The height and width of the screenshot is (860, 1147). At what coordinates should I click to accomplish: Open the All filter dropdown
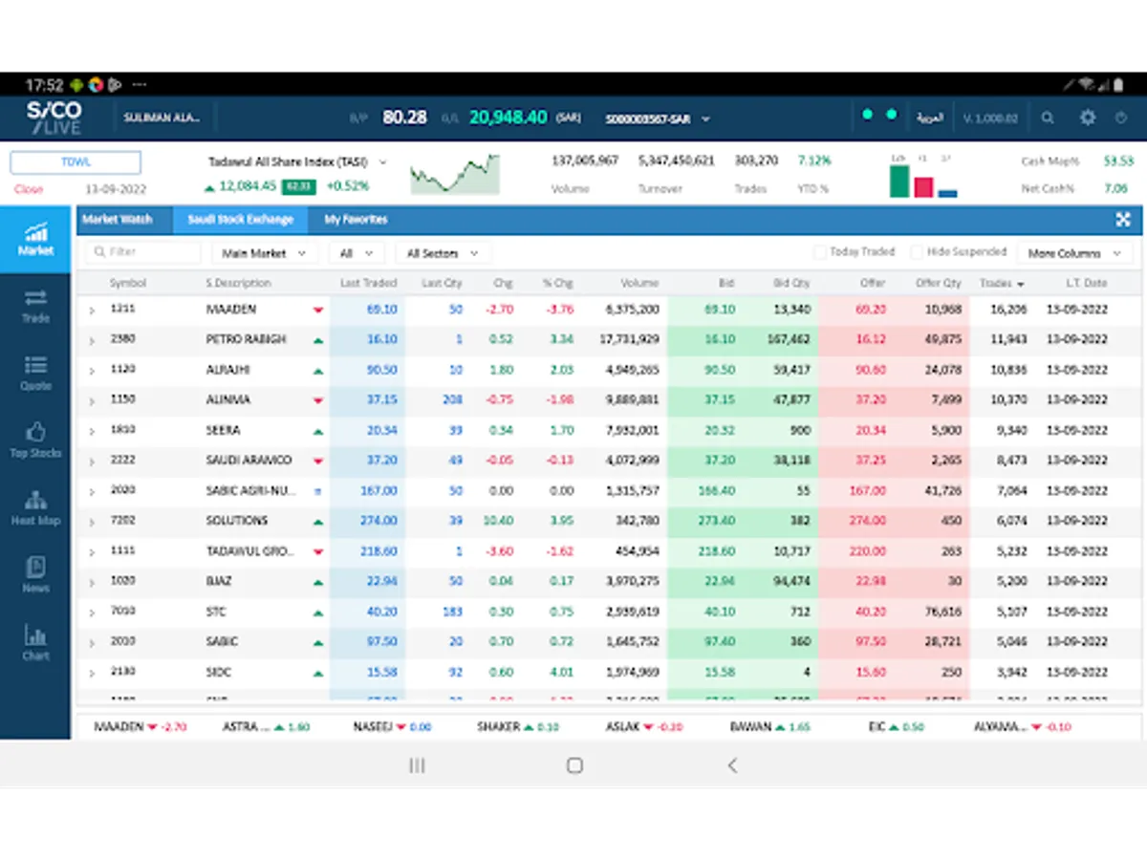coord(357,253)
